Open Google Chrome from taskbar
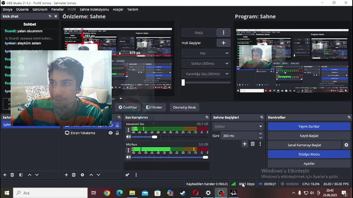This screenshot has width=353, height=198. 107,193
